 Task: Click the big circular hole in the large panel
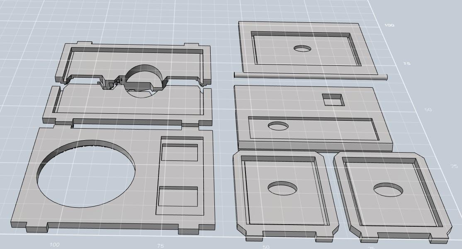(x=86, y=173)
